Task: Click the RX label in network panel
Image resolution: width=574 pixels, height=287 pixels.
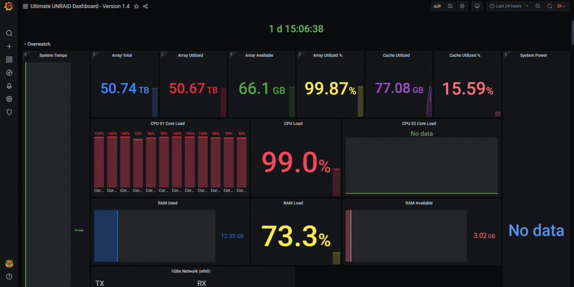Action: 201,284
